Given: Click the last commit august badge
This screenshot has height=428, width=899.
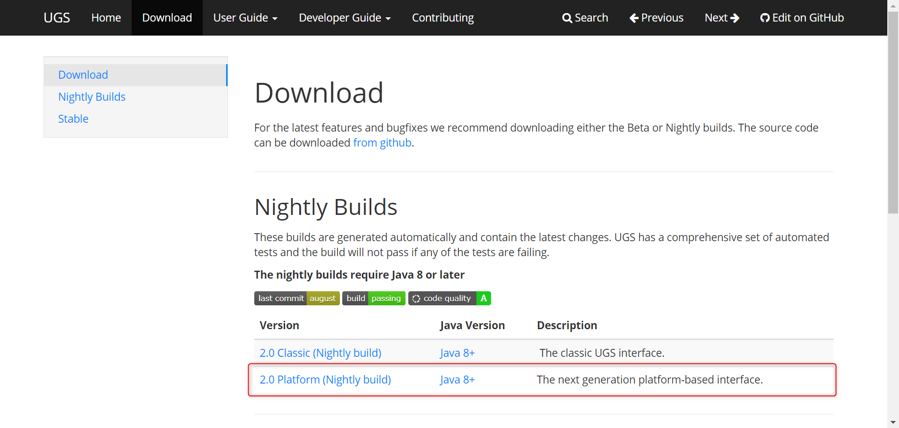Looking at the screenshot, I should point(297,298).
